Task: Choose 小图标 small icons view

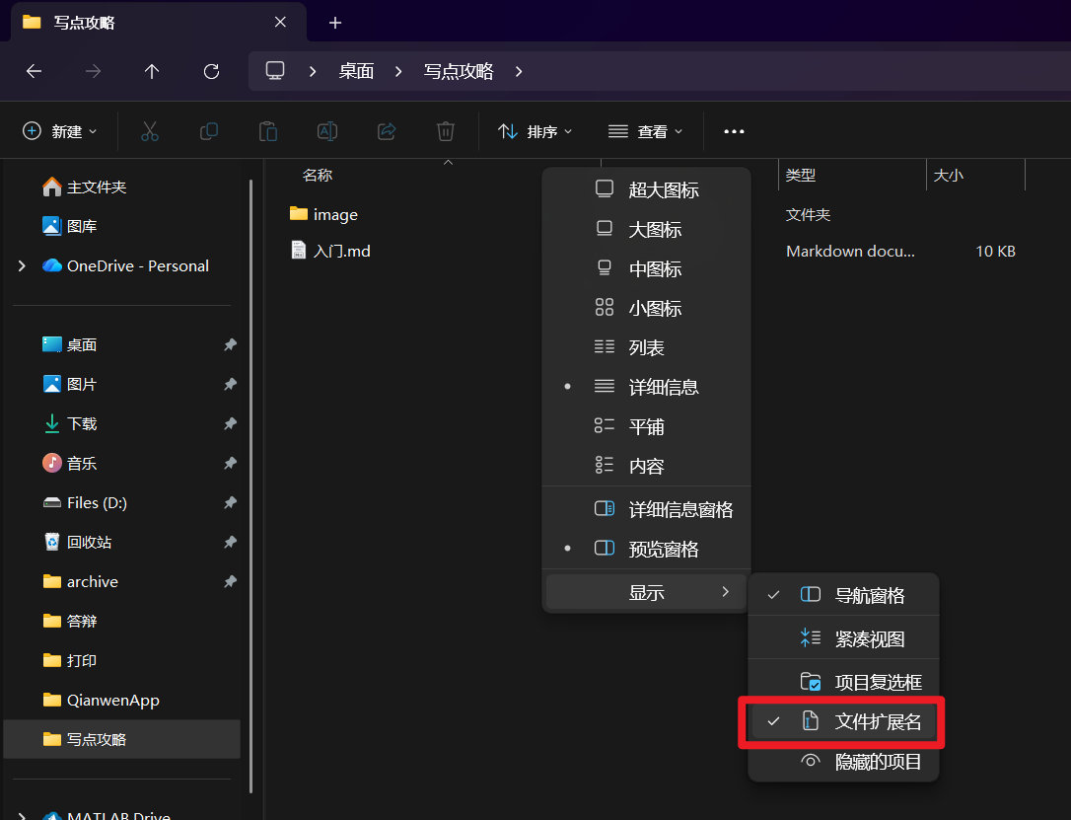Action: (646, 308)
